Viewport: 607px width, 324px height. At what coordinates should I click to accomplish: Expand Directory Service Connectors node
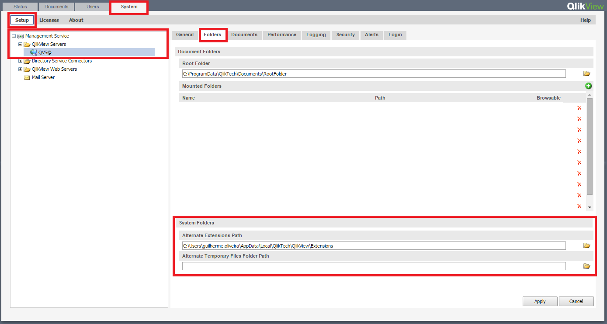[20, 61]
